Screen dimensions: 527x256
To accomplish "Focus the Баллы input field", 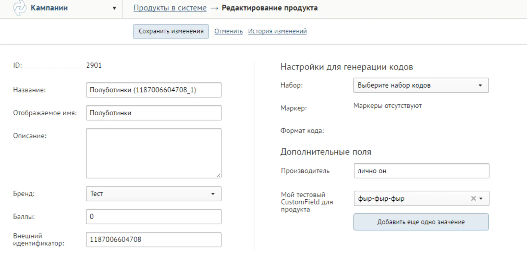I will click(x=154, y=217).
